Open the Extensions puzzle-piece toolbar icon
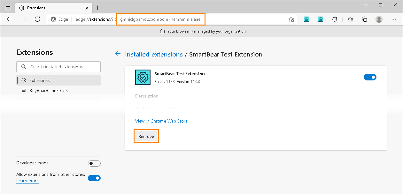Screen dimensions: 403x195 335,19
